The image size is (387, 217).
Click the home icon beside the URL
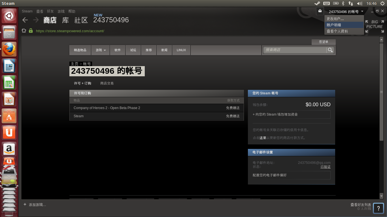24,31
